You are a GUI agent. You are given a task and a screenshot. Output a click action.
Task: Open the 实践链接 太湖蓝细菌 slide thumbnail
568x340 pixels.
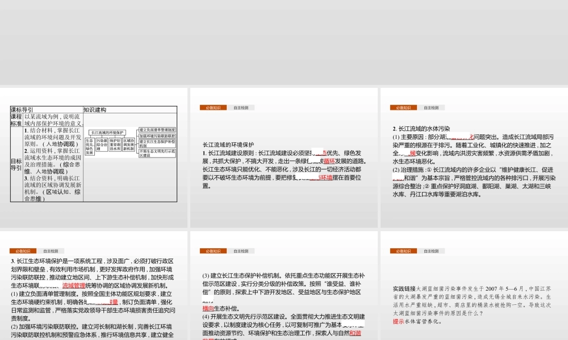pyautogui.click(x=473, y=294)
